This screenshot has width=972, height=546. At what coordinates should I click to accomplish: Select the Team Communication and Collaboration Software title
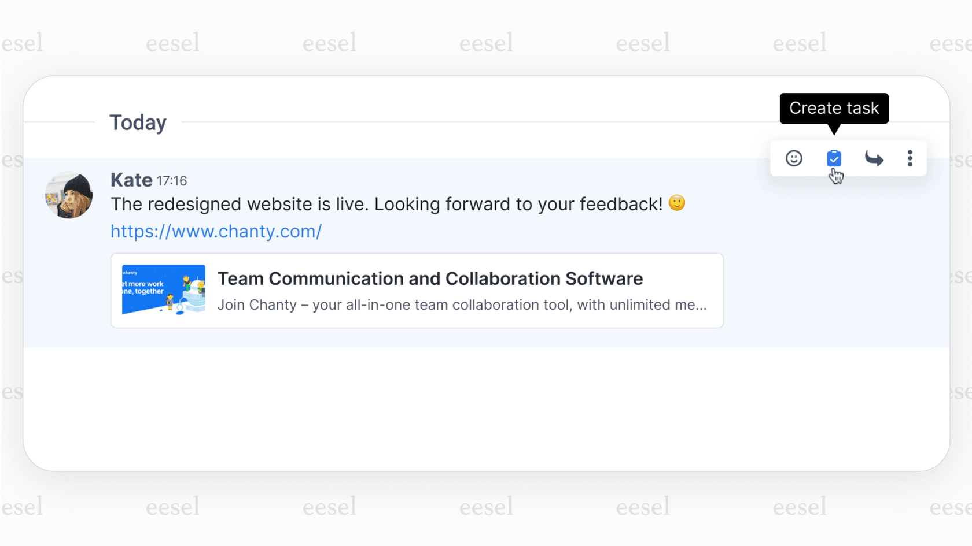coord(430,278)
